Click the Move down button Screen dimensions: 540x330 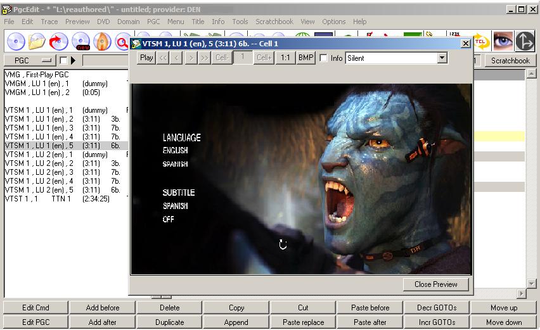(504, 322)
